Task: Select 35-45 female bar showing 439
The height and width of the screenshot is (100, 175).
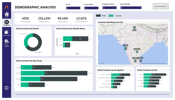Action: [x=31, y=79]
